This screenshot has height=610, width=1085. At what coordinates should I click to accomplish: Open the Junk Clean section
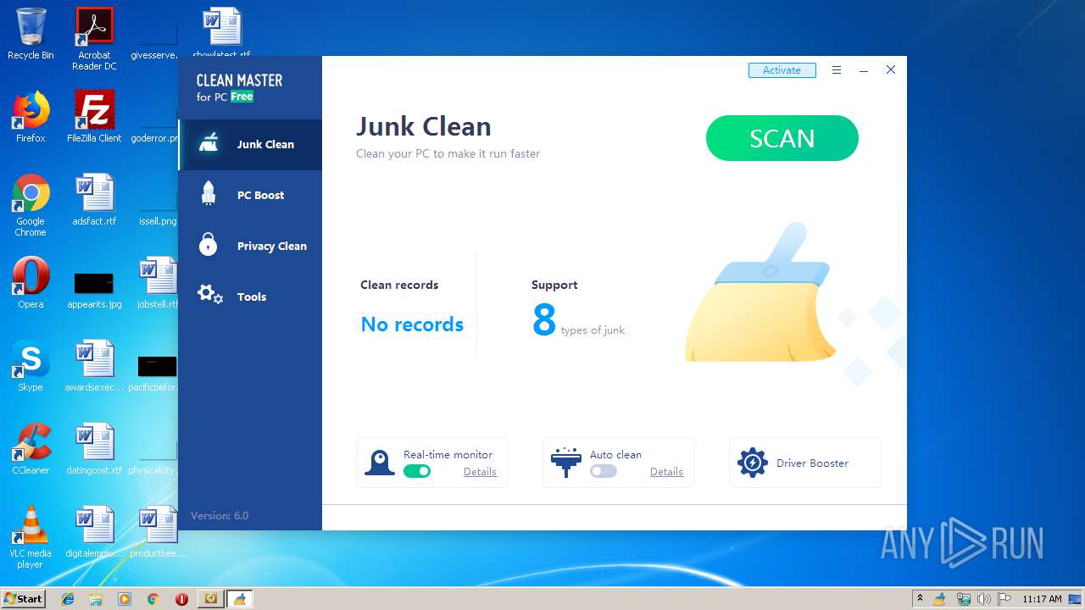tap(250, 144)
